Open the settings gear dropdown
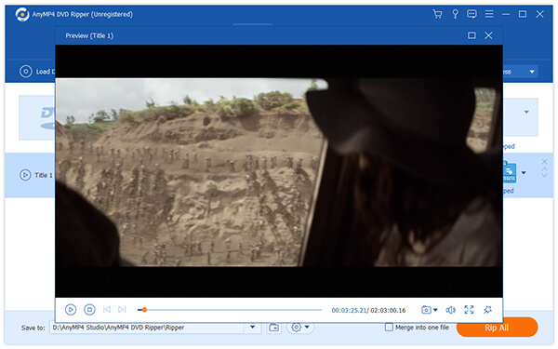The image size is (558, 349). [300, 327]
